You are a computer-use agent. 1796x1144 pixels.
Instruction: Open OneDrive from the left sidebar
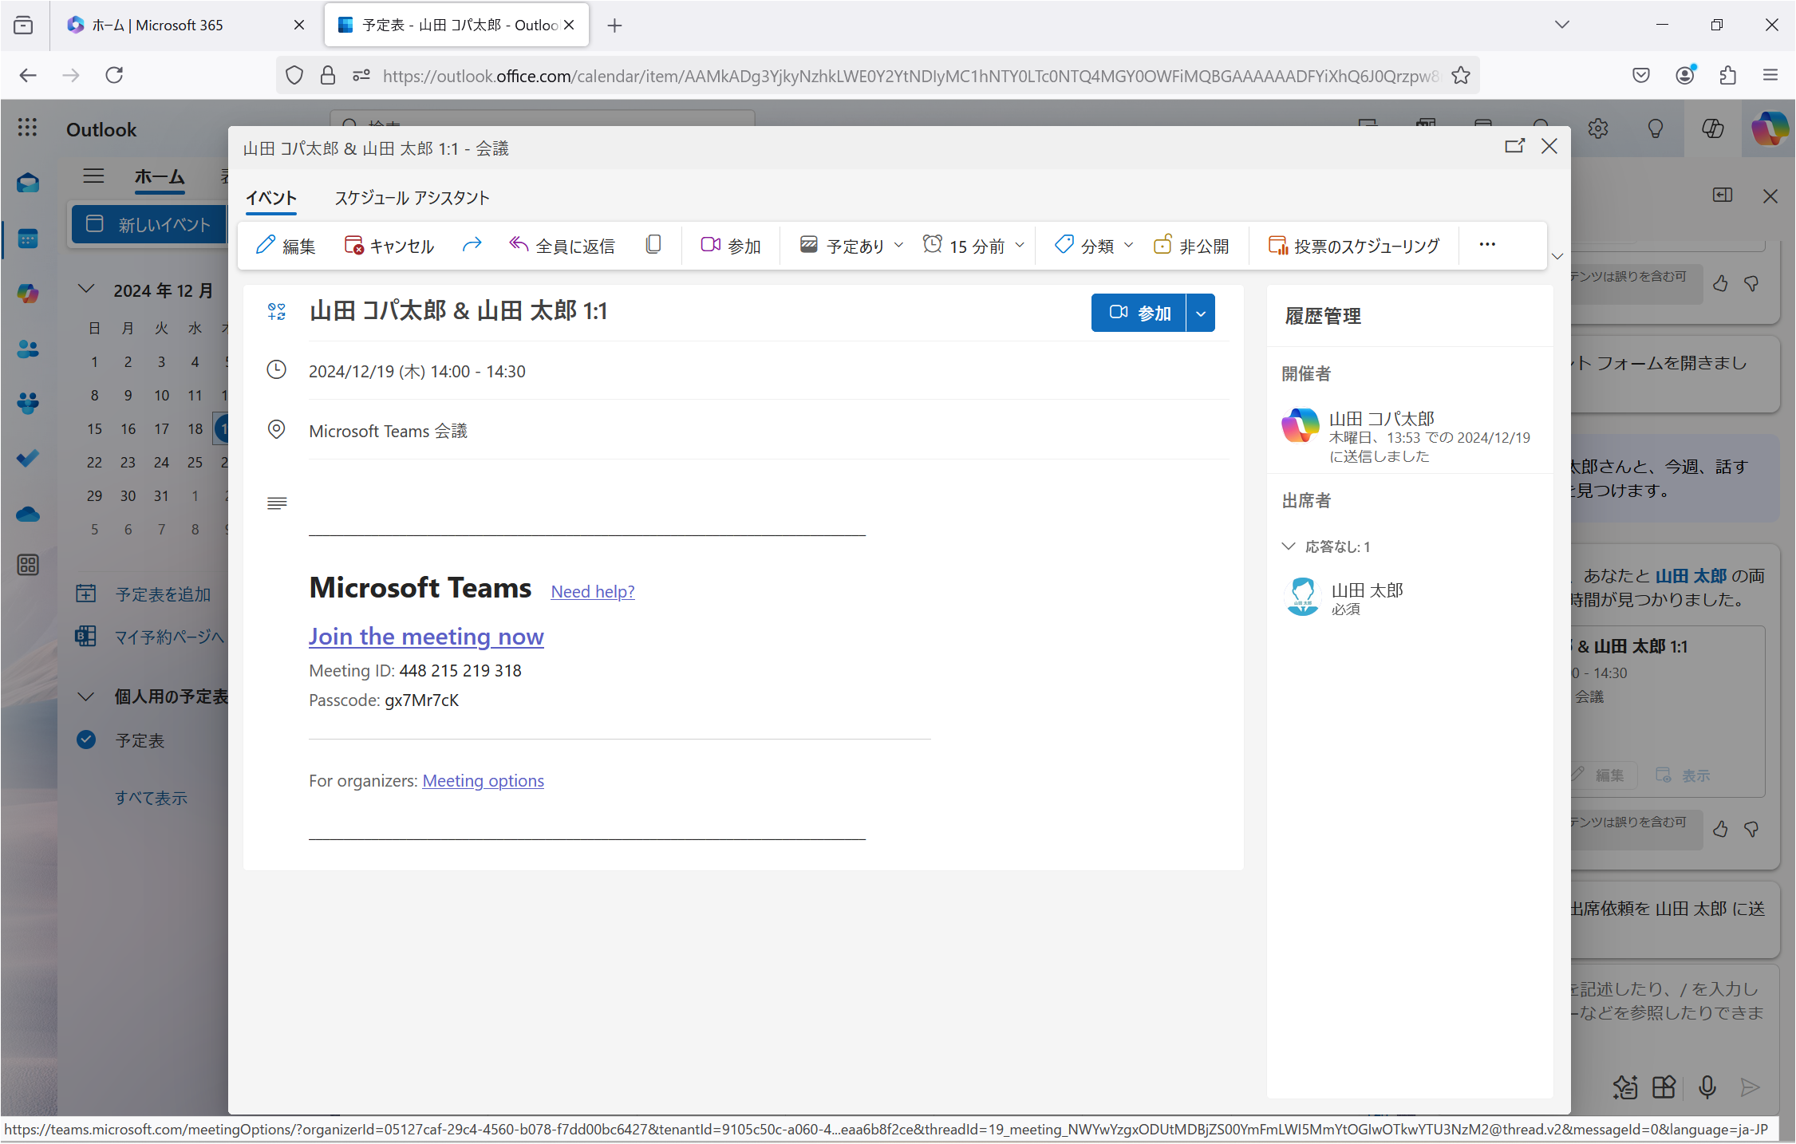pyautogui.click(x=28, y=514)
